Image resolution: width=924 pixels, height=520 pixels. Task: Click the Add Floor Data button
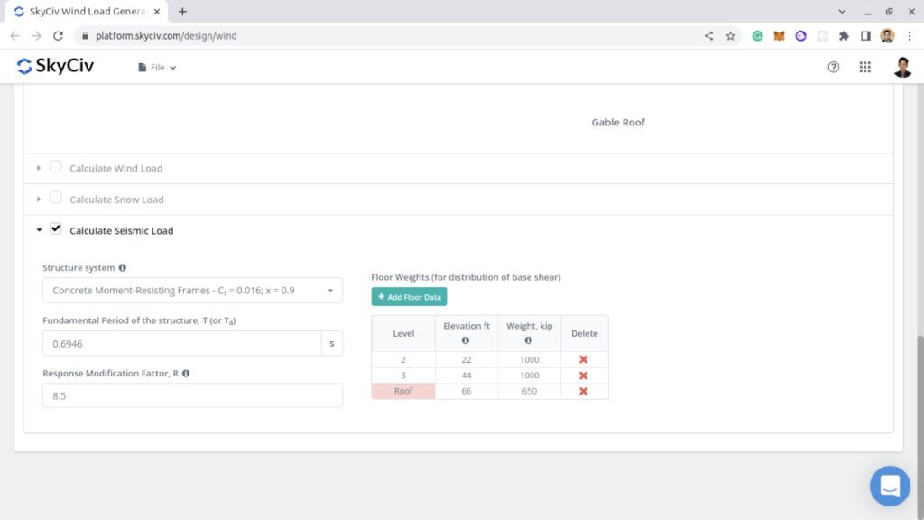pos(409,297)
